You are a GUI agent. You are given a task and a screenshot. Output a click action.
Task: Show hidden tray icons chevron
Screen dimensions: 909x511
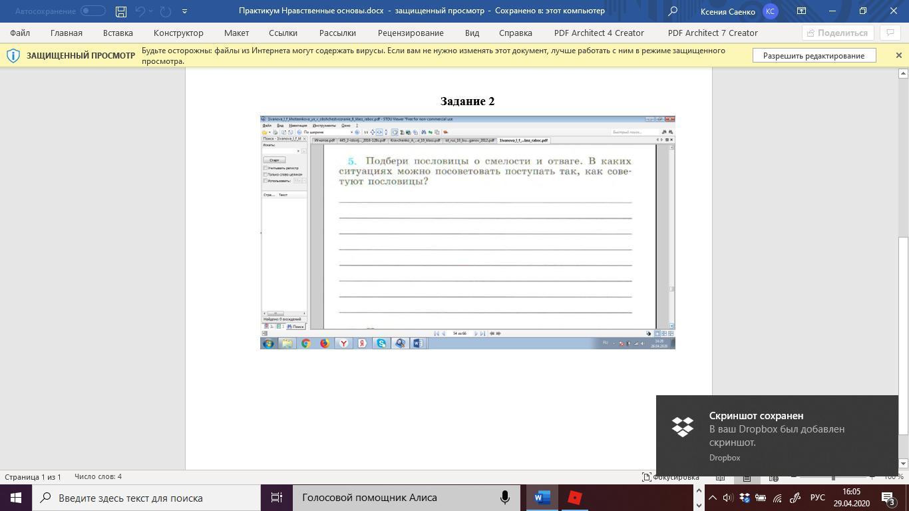712,498
